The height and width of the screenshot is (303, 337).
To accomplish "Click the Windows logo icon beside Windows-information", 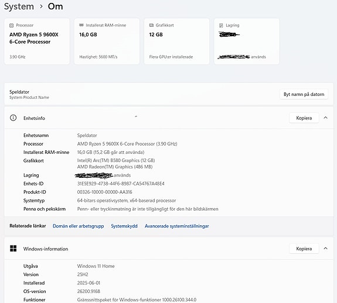I will pyautogui.click(x=13, y=249).
